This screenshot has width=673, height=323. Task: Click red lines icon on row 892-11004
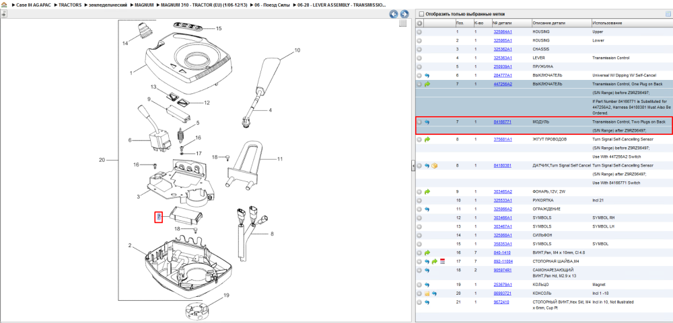coord(442,261)
